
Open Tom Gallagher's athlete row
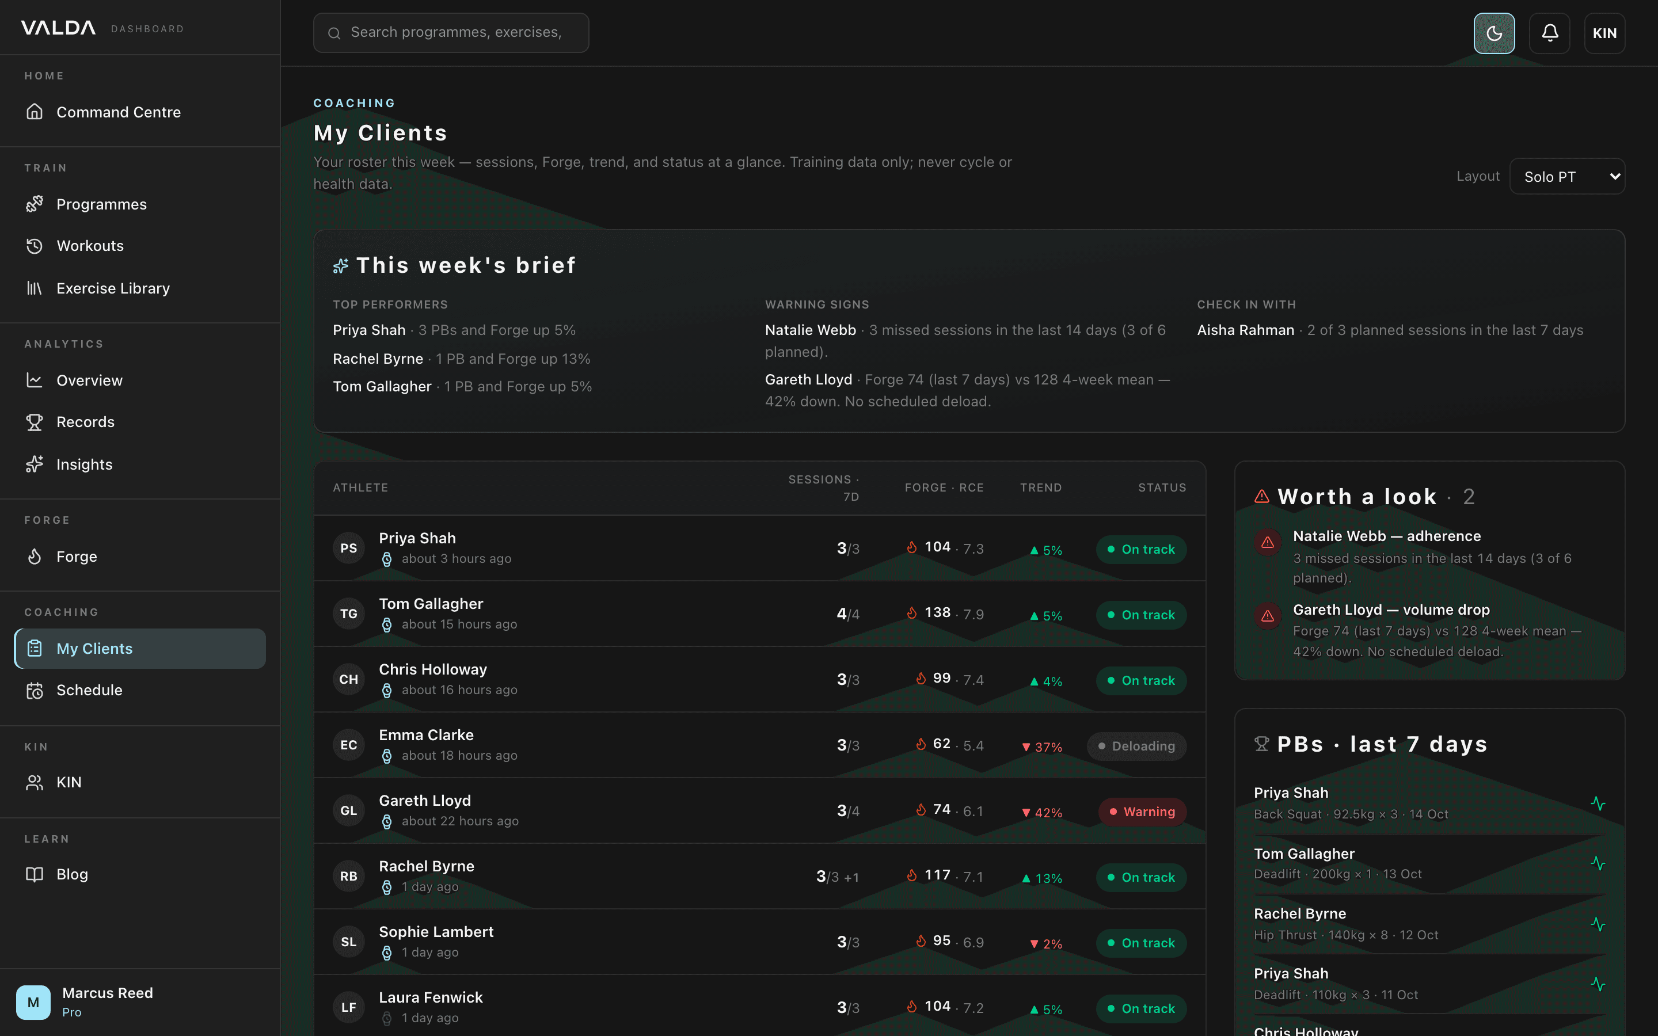point(760,614)
